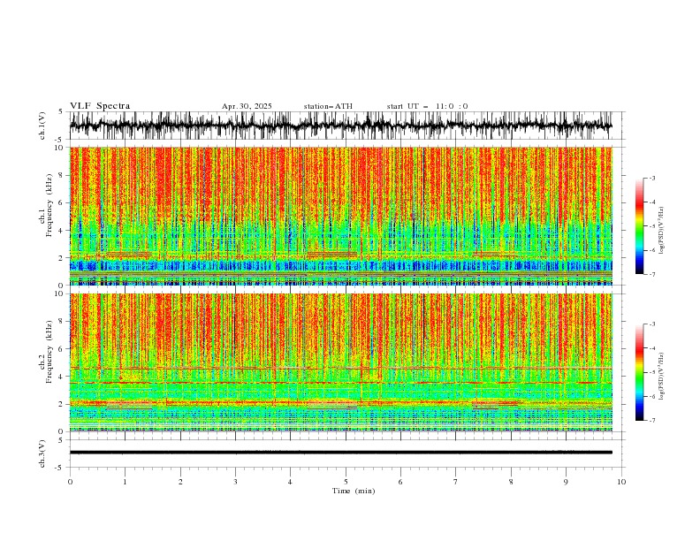Click the upper color scale bar for ch.1
This screenshot has width=700, height=541.
pos(640,226)
